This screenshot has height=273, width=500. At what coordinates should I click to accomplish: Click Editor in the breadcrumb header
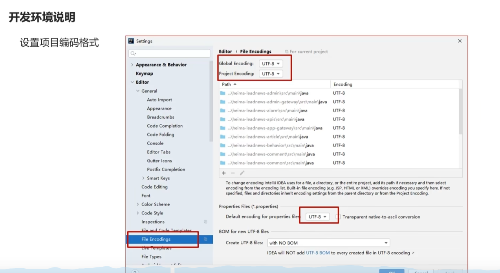point(225,51)
